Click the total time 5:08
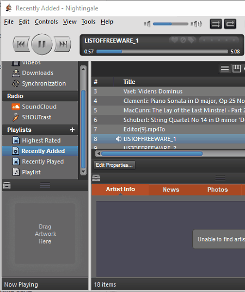Viewport: 245px width, 292px height. point(235,52)
